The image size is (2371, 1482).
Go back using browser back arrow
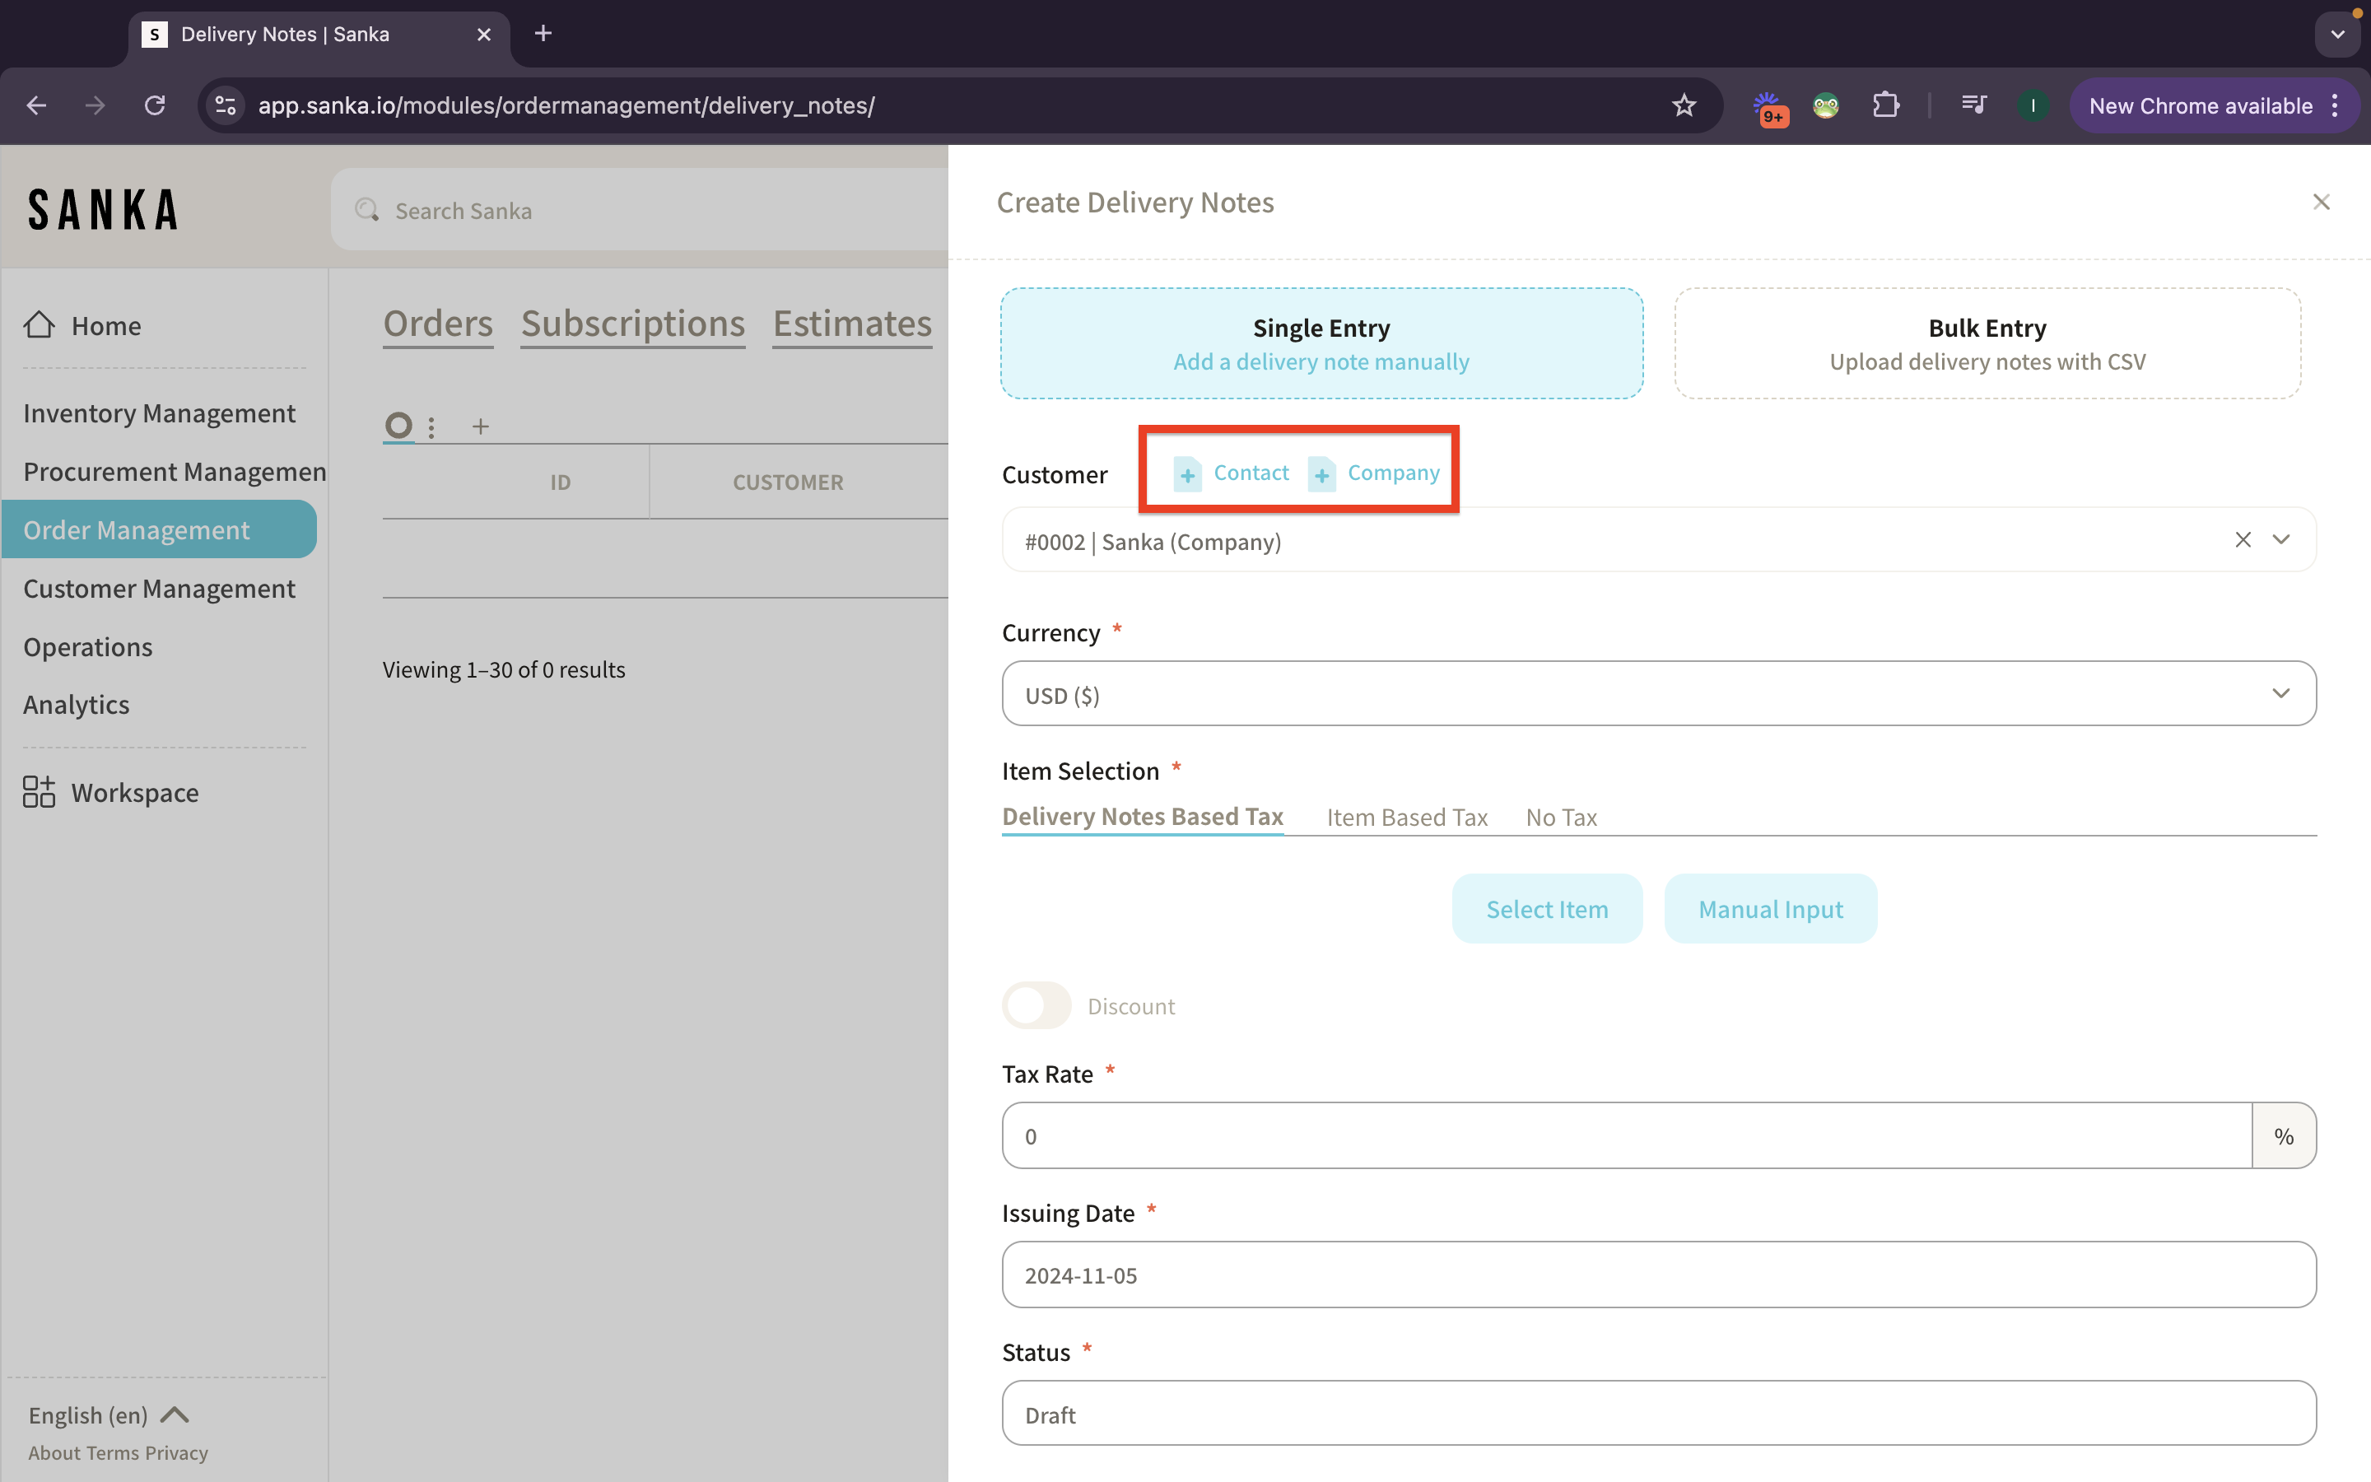point(36,106)
